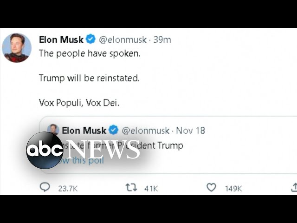Viewport: 297px width, 223px height.
Task: Open the share icon at the tweet's right edge
Action: [x=294, y=187]
